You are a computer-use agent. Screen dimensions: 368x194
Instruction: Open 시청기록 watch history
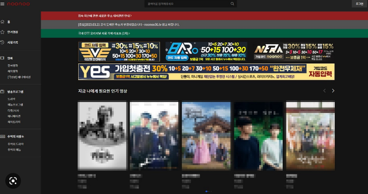coord(13,42)
